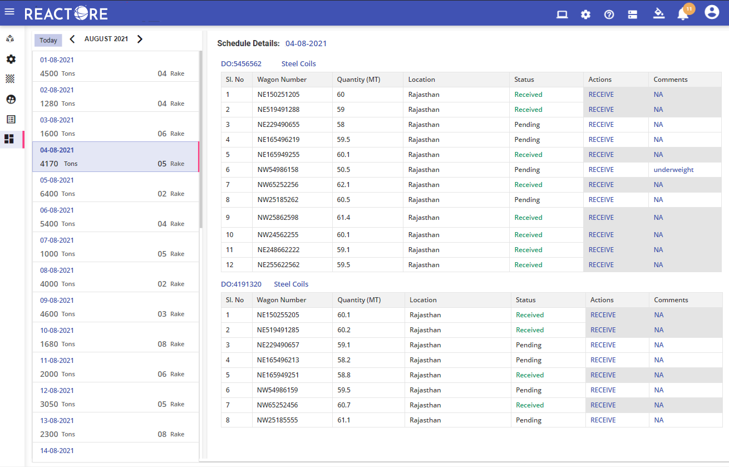Screen dimensions: 729x467
Task: Select the 10-08-2021 schedule entry
Action: point(115,337)
